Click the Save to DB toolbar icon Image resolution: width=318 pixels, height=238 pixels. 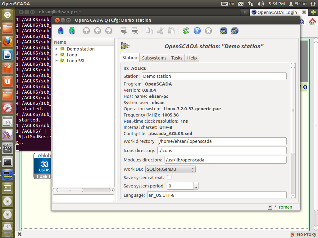[x=72, y=31]
